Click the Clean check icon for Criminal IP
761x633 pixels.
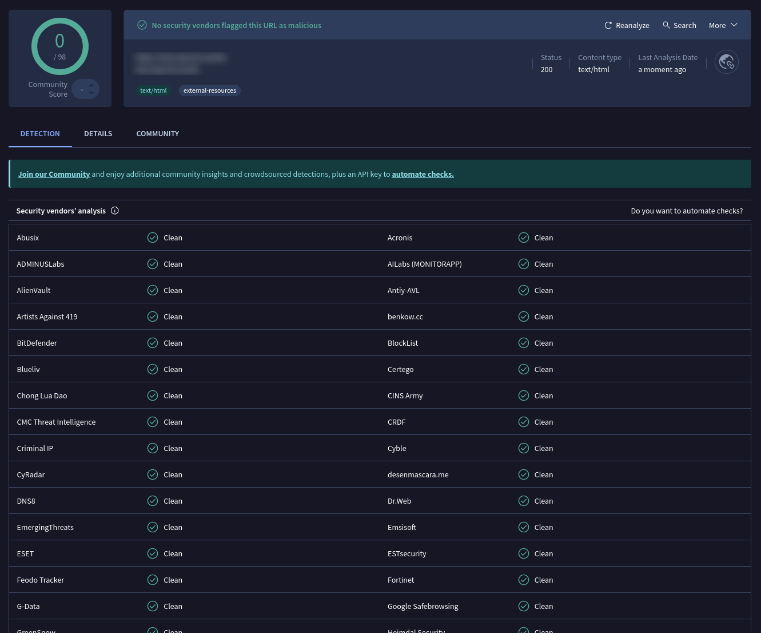pos(153,448)
